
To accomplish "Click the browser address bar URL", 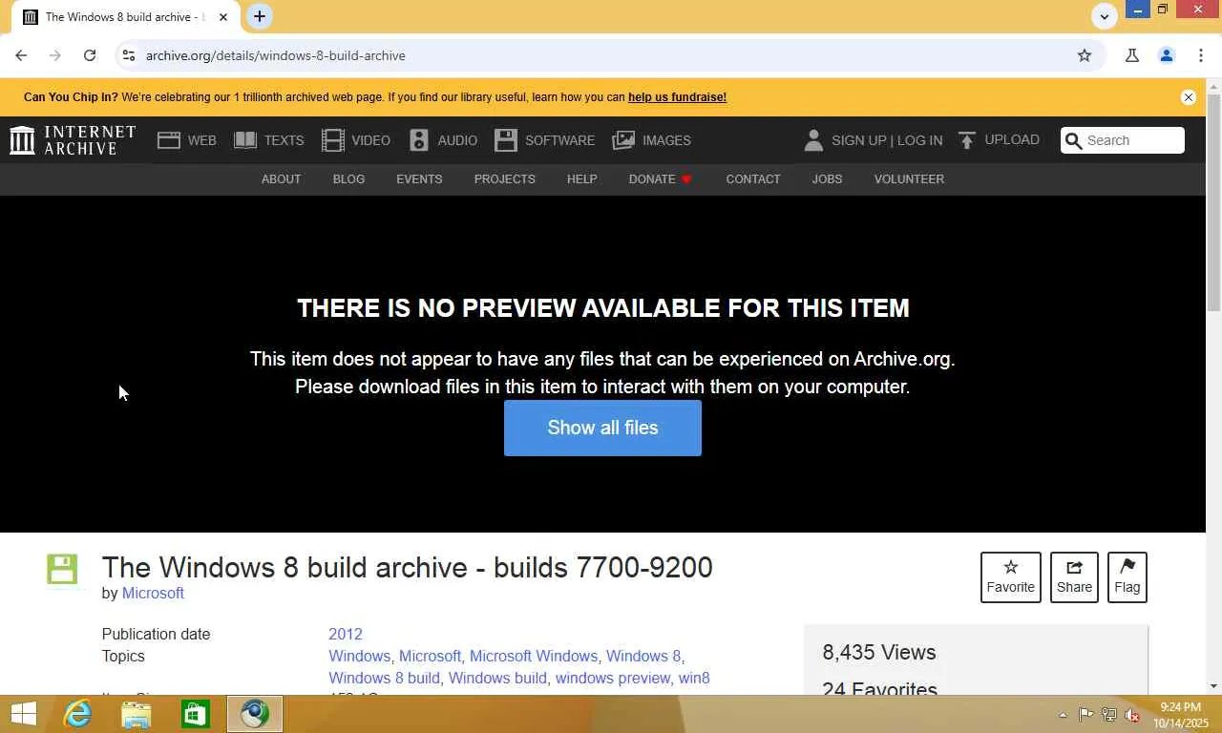I will click(x=276, y=55).
